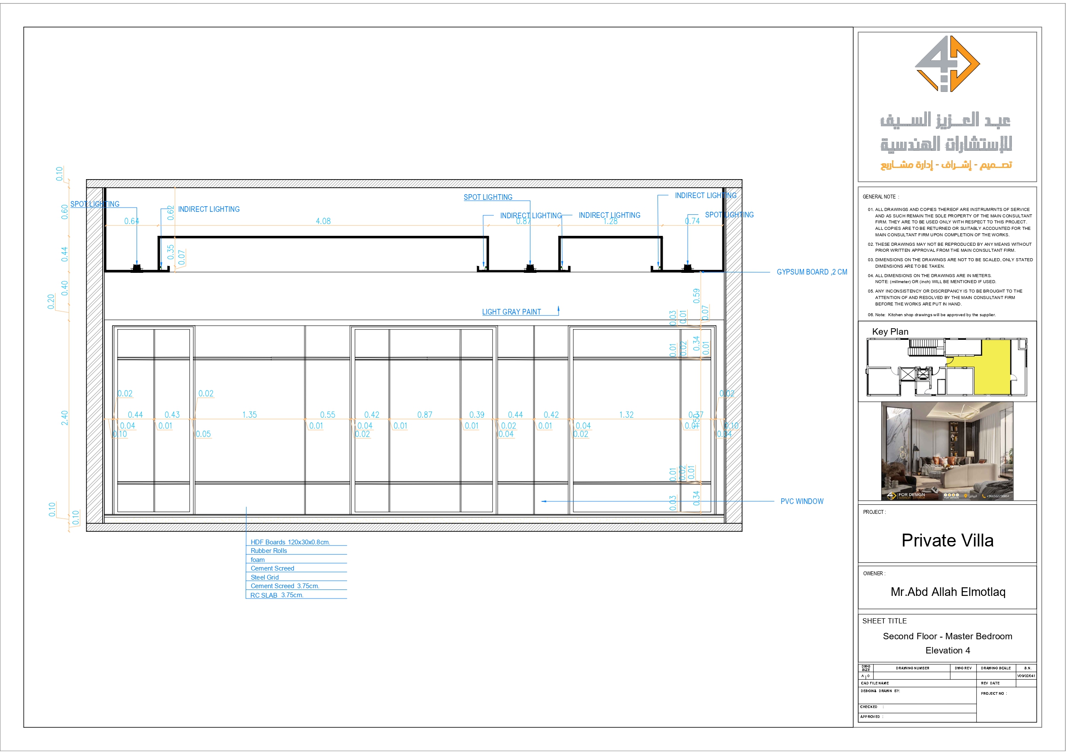
Task: Click the yellow location pin beside الرياض
Action: click(x=966, y=496)
